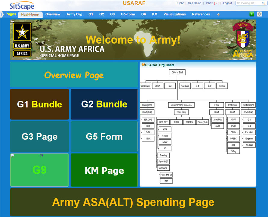
Task: Click the Pages label
Action: tap(11, 14)
